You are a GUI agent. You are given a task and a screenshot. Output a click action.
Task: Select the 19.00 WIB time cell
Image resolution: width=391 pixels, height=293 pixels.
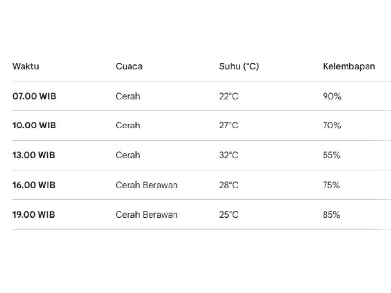click(34, 215)
